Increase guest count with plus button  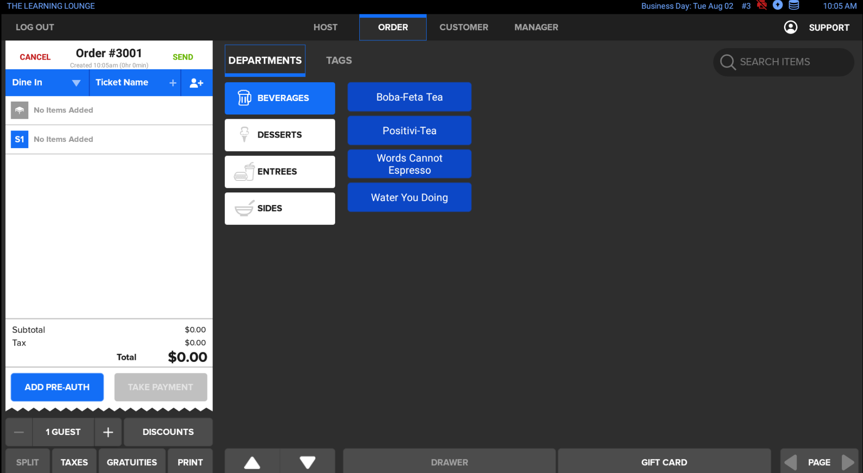click(108, 432)
